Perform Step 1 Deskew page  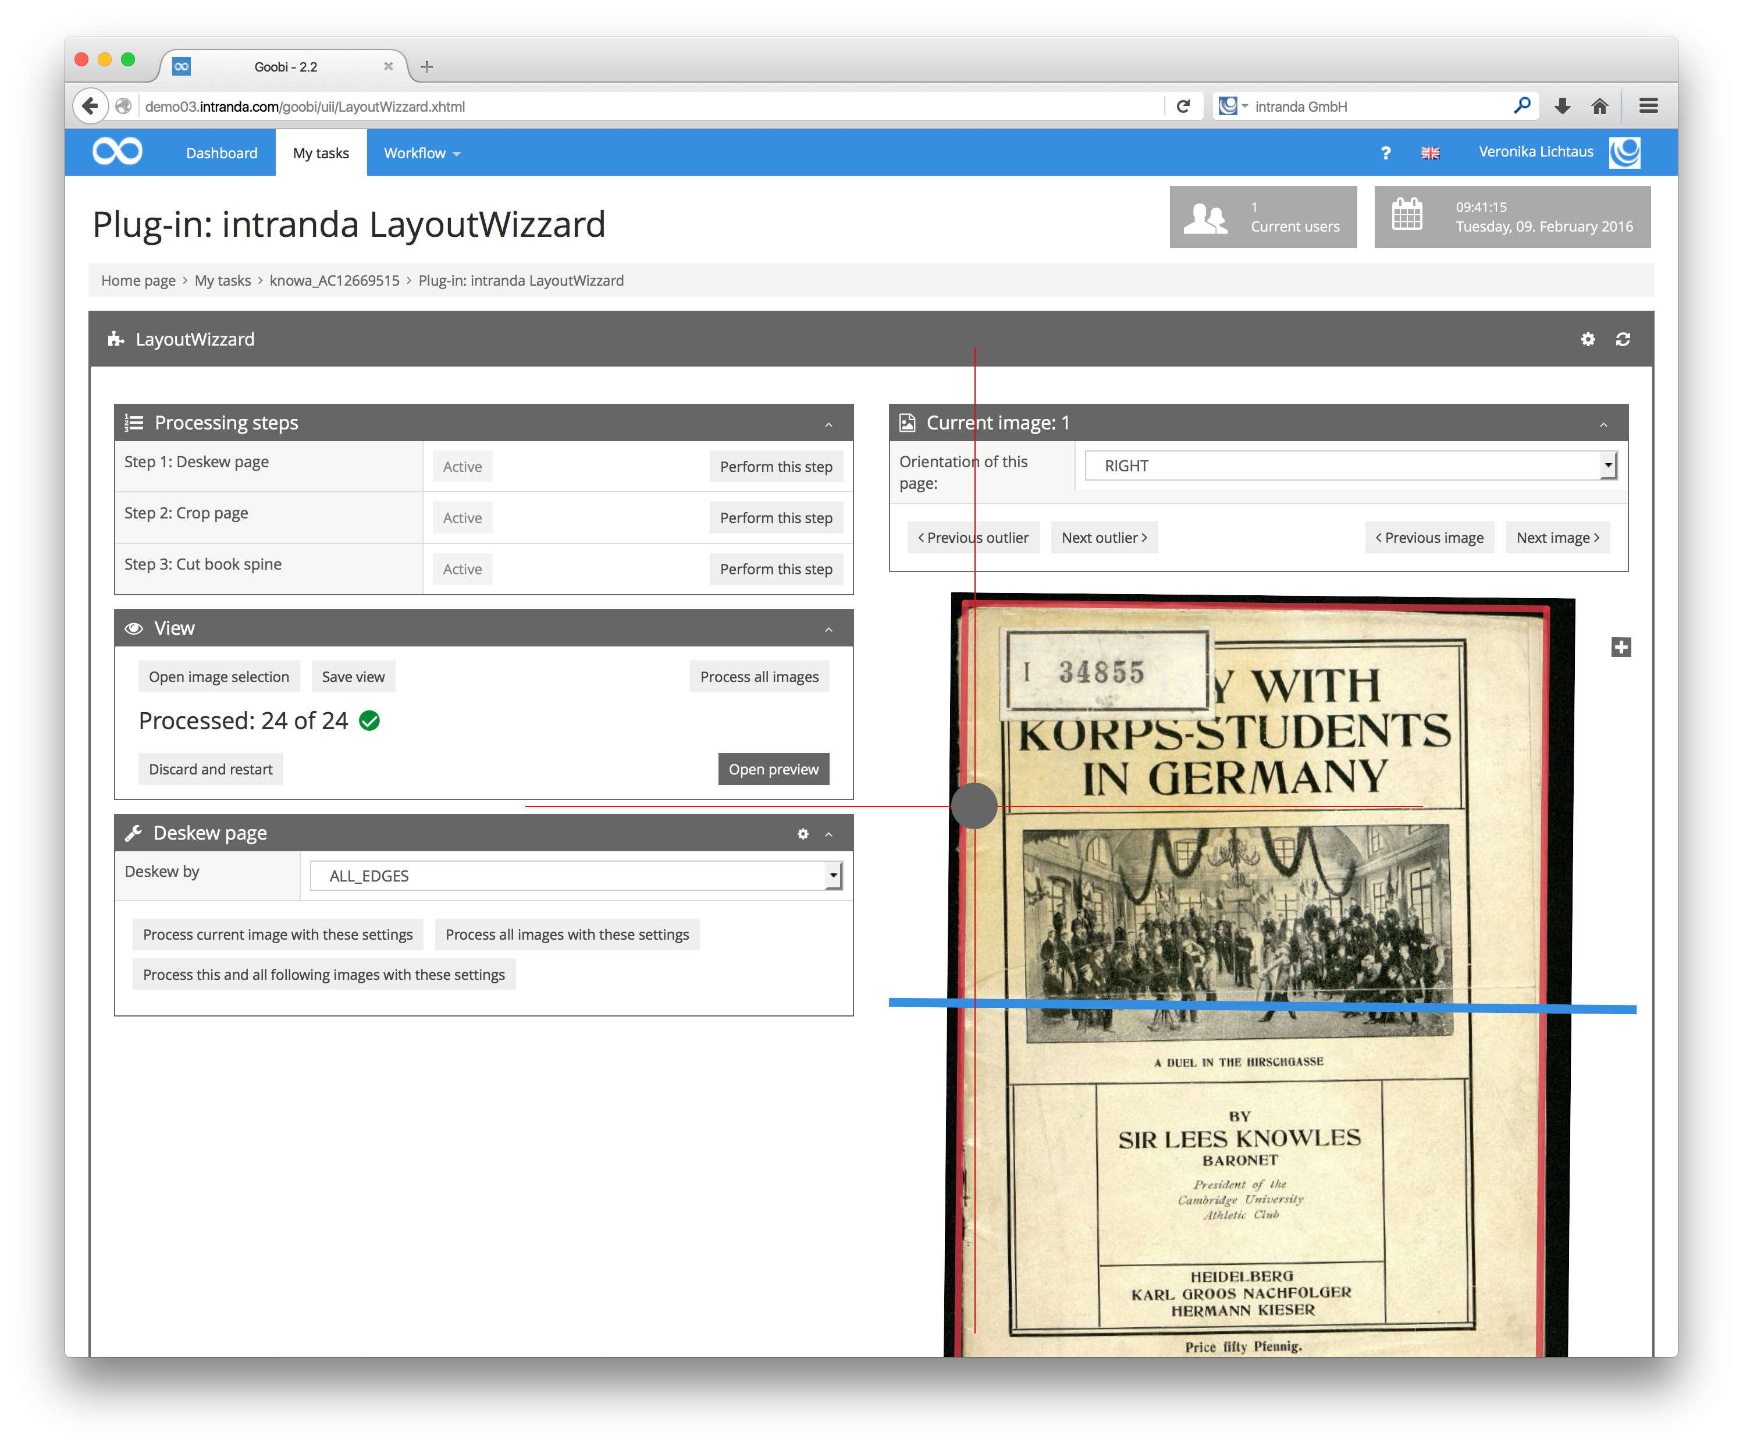coord(776,467)
